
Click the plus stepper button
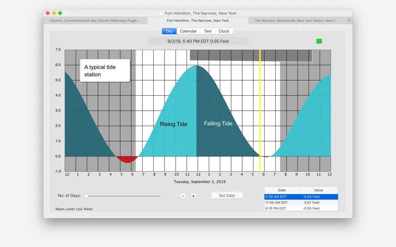click(193, 196)
